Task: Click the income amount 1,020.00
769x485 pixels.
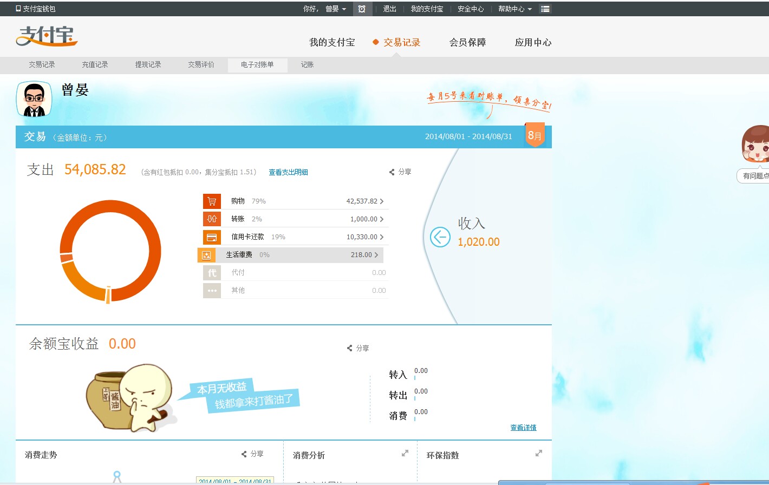Action: click(479, 242)
